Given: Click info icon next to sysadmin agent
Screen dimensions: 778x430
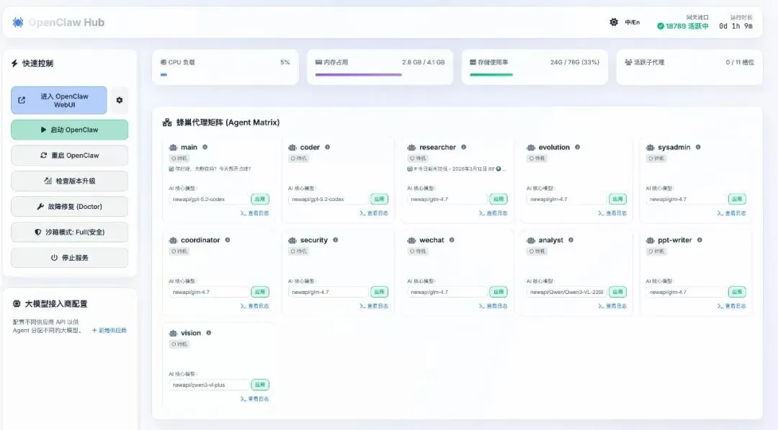Looking at the screenshot, I should (698, 148).
